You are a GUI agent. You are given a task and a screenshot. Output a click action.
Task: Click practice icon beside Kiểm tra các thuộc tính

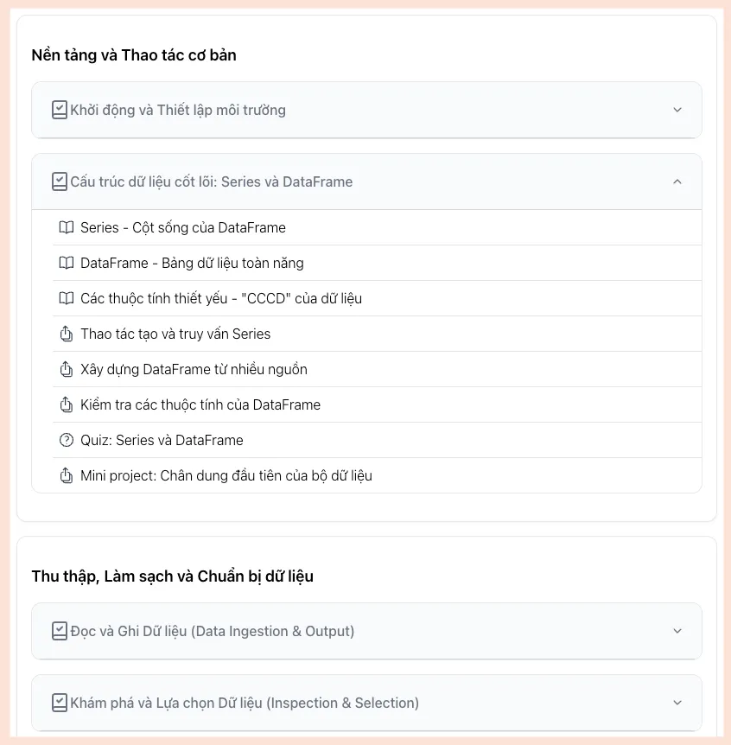tap(67, 405)
